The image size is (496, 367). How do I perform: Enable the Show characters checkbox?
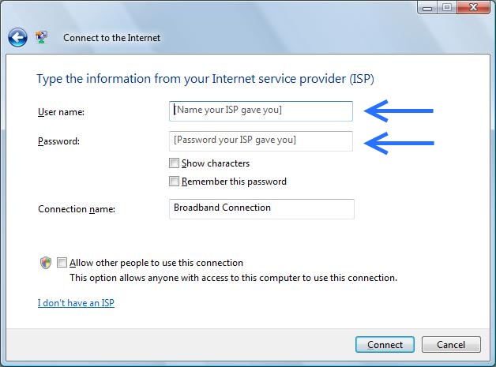(x=174, y=163)
